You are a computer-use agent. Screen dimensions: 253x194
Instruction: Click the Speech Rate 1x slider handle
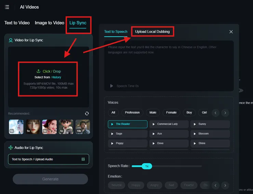(147, 166)
